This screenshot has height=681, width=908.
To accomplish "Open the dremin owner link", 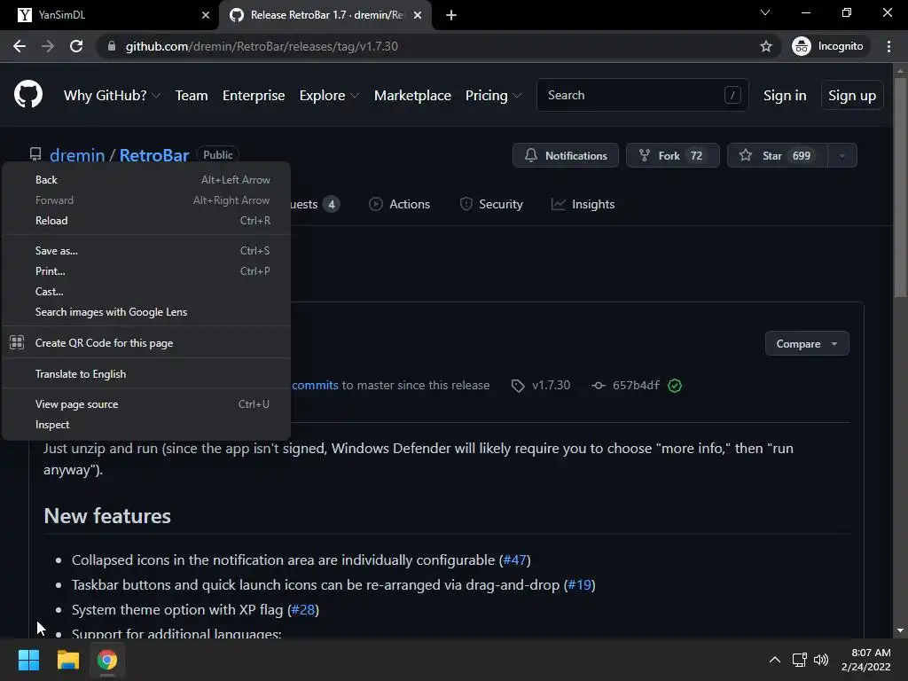I will coord(77,155).
